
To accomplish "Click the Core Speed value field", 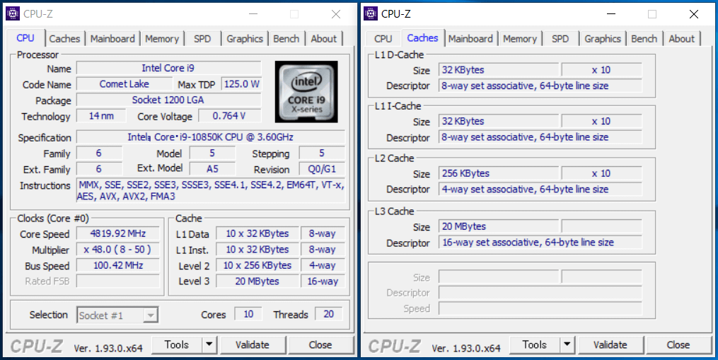I will click(x=117, y=234).
